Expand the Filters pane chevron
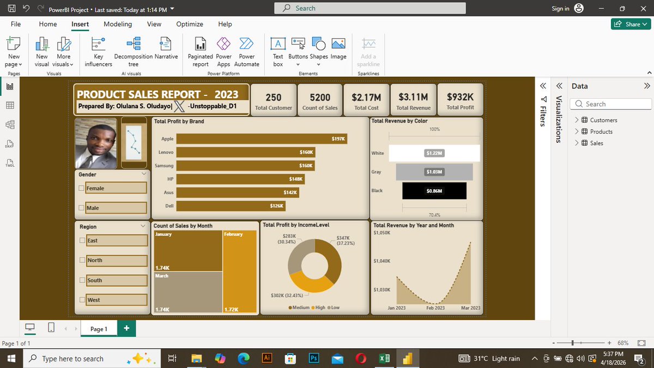This screenshot has height=368, width=654. click(x=543, y=86)
